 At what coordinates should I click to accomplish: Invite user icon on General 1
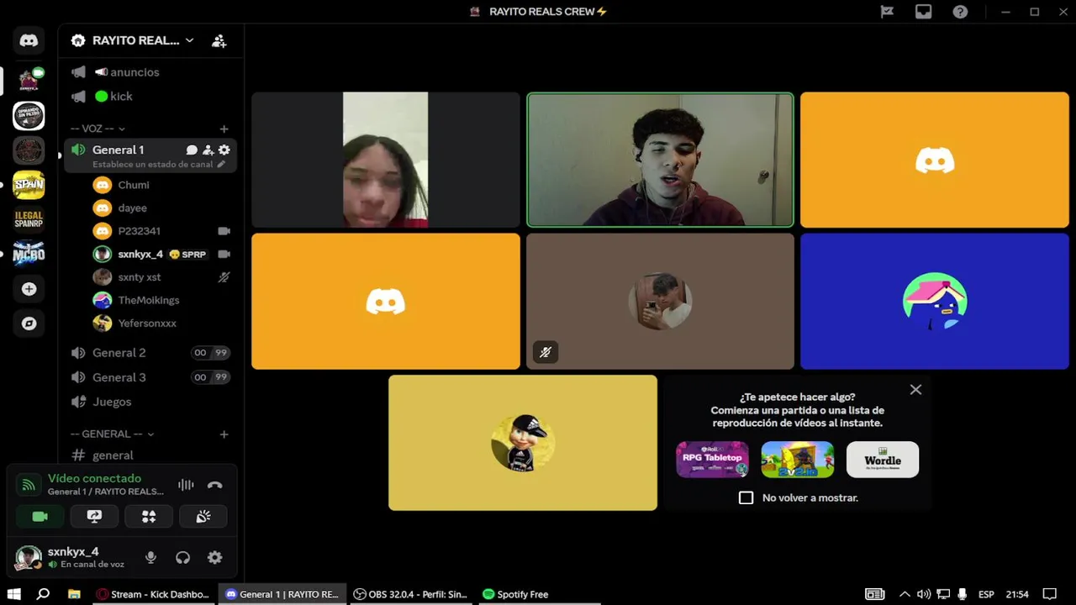click(x=208, y=150)
